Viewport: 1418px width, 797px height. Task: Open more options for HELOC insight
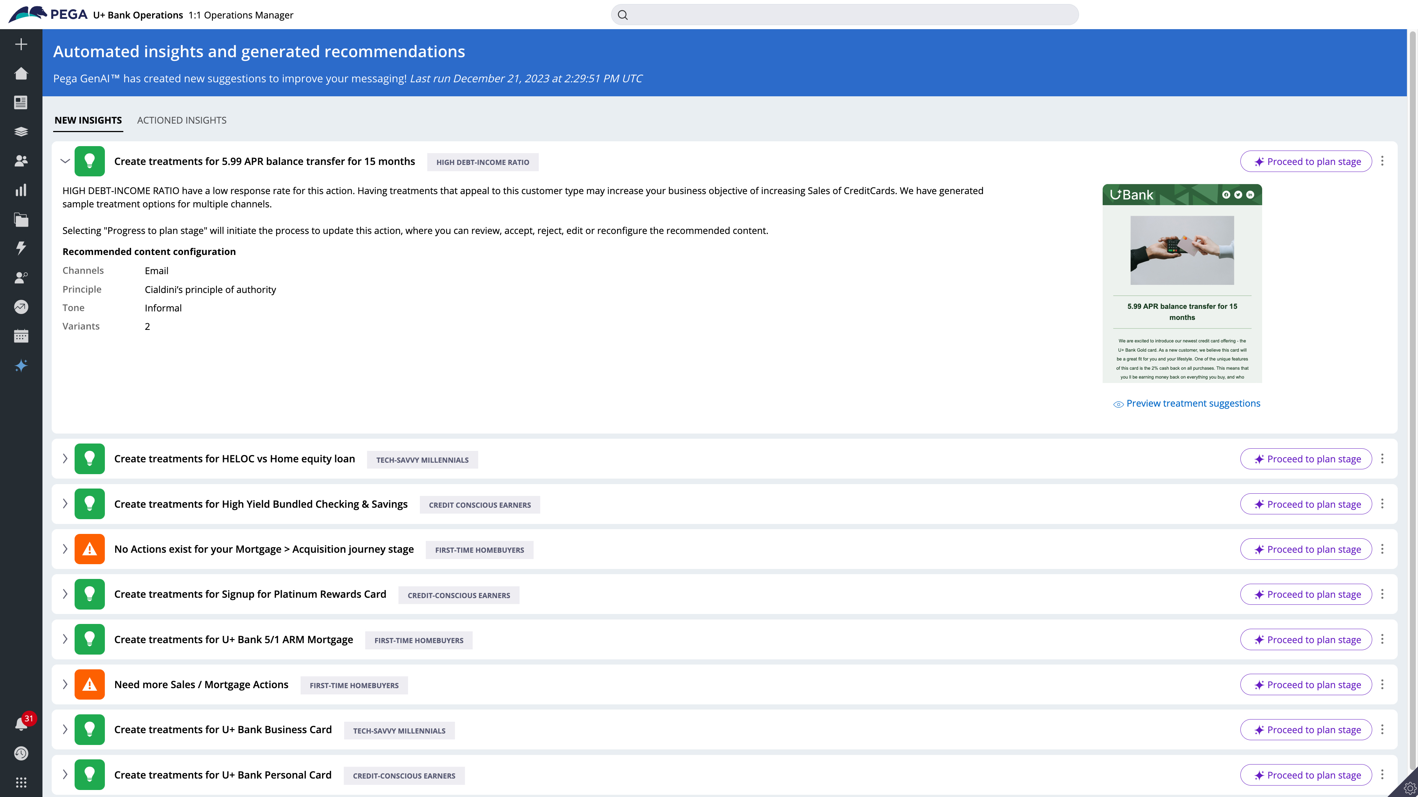click(1382, 459)
